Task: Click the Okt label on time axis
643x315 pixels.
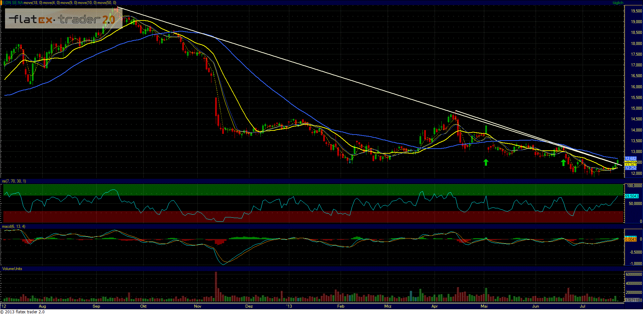Action: [x=143, y=306]
